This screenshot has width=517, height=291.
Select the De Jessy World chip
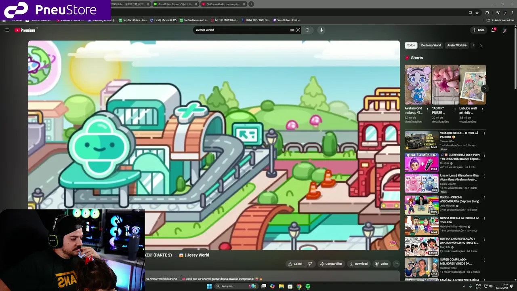(x=431, y=45)
